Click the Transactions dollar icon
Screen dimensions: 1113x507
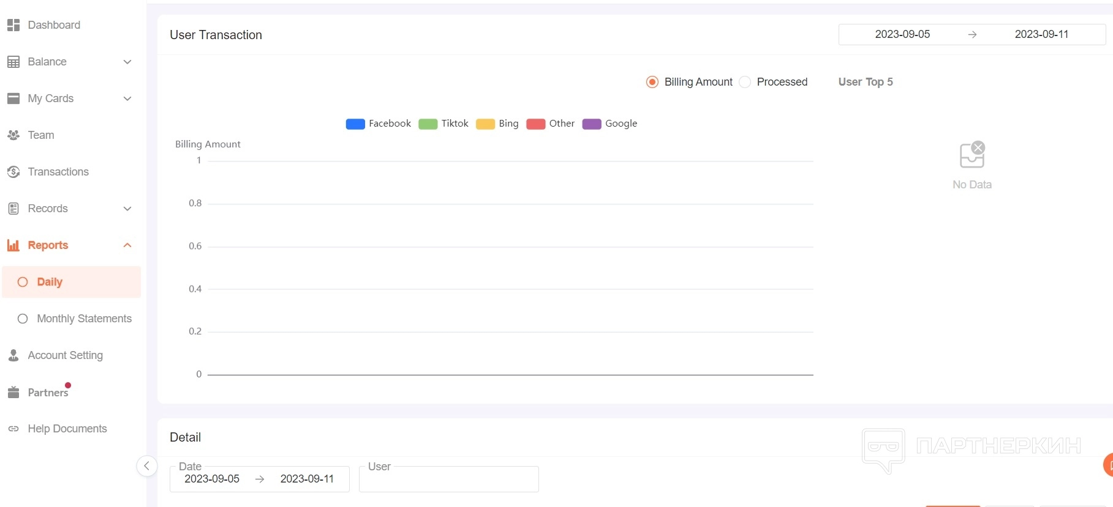coord(13,172)
